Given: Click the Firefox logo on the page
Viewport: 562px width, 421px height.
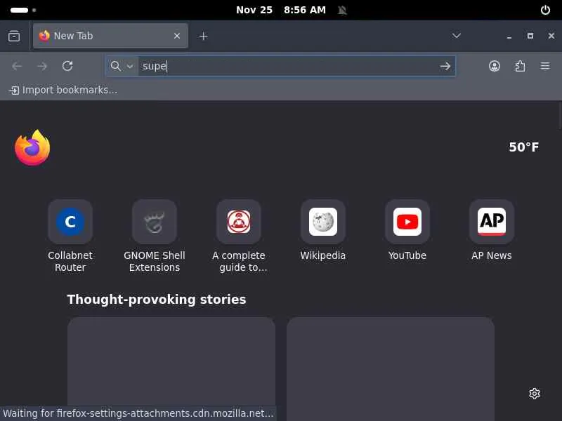Looking at the screenshot, I should (32, 147).
